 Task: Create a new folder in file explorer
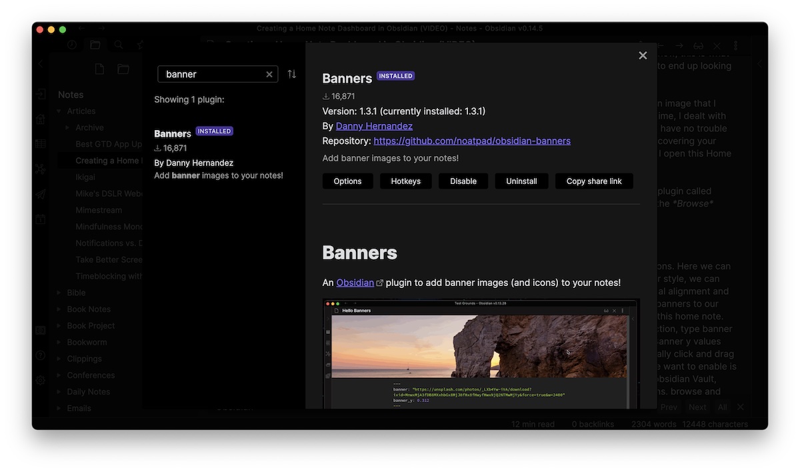(123, 69)
